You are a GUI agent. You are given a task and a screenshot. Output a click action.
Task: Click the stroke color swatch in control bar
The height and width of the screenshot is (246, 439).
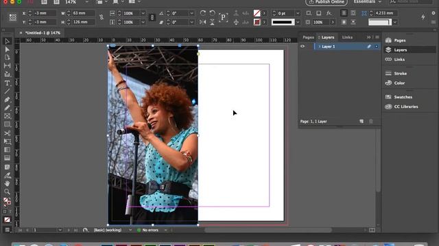[257, 22]
